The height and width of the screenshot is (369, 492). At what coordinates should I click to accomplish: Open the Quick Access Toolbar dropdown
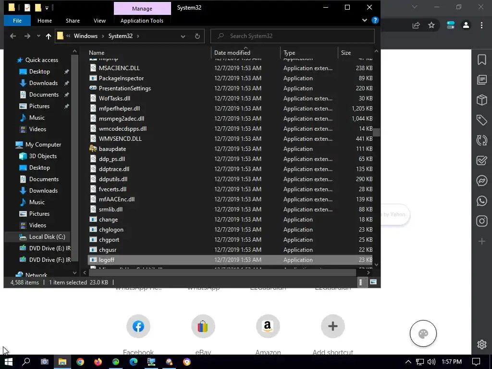[x=47, y=8]
